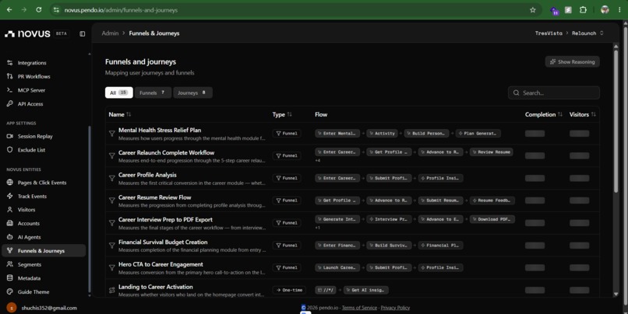Reload the page in the browser
628x314 pixels.
[39, 10]
